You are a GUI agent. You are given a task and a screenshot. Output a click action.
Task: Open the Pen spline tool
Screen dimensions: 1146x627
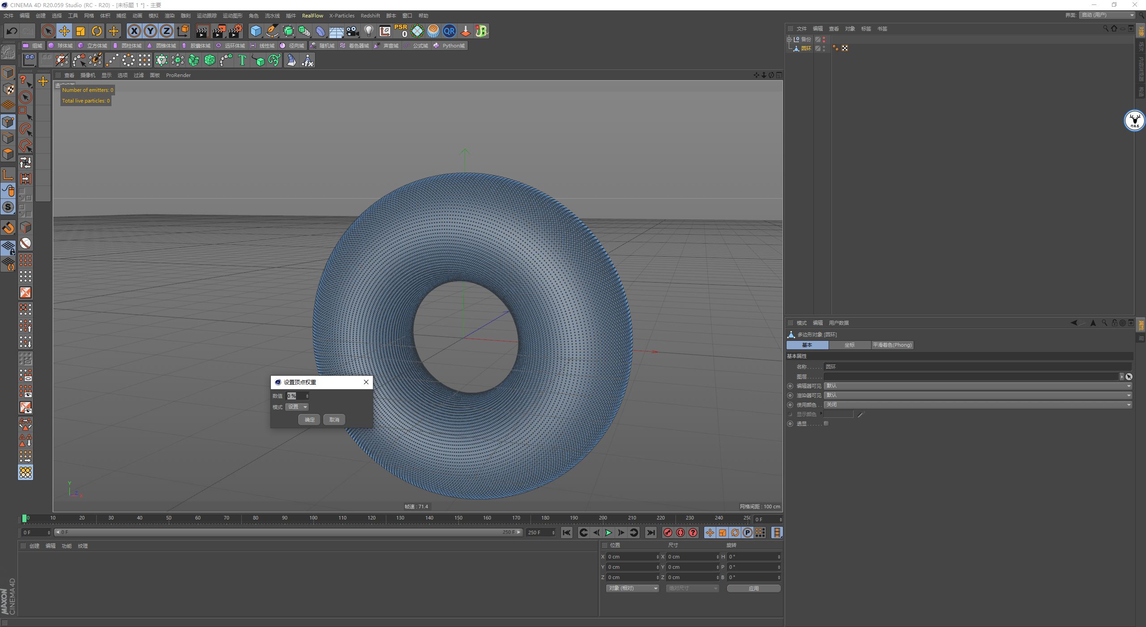[272, 31]
